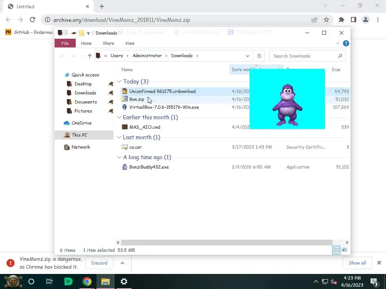Open Downloads in the navigation pane

[x=81, y=93]
